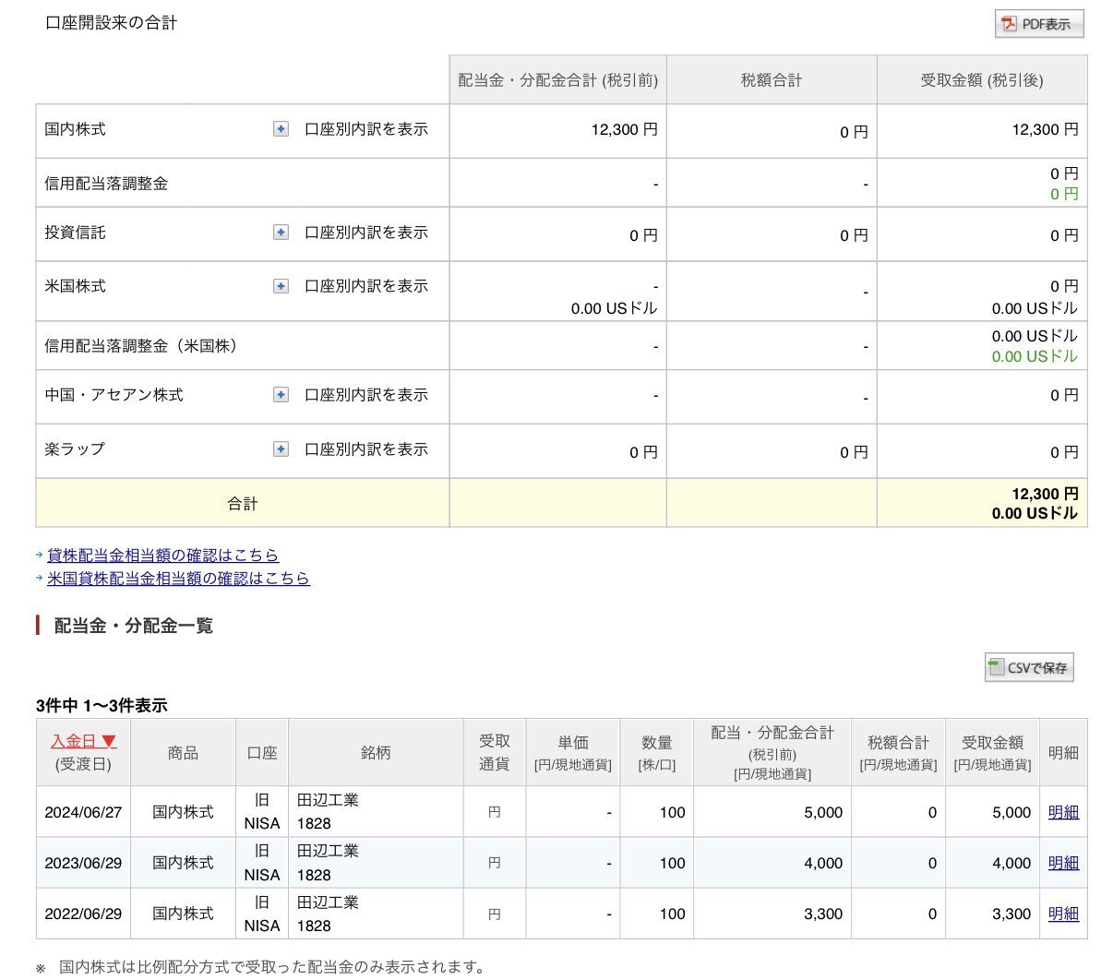Click 0.00 USドル pre-tax in 米国株式 row
This screenshot has height=980, width=1101.
coord(614,308)
